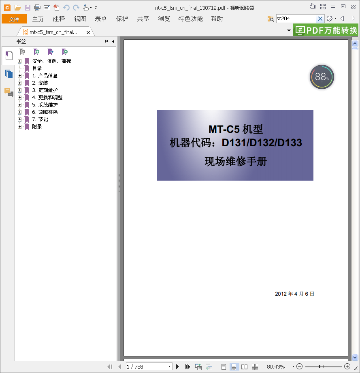The height and width of the screenshot is (373, 360).
Task: Enable continuous facing view mode
Action: (x=255, y=367)
